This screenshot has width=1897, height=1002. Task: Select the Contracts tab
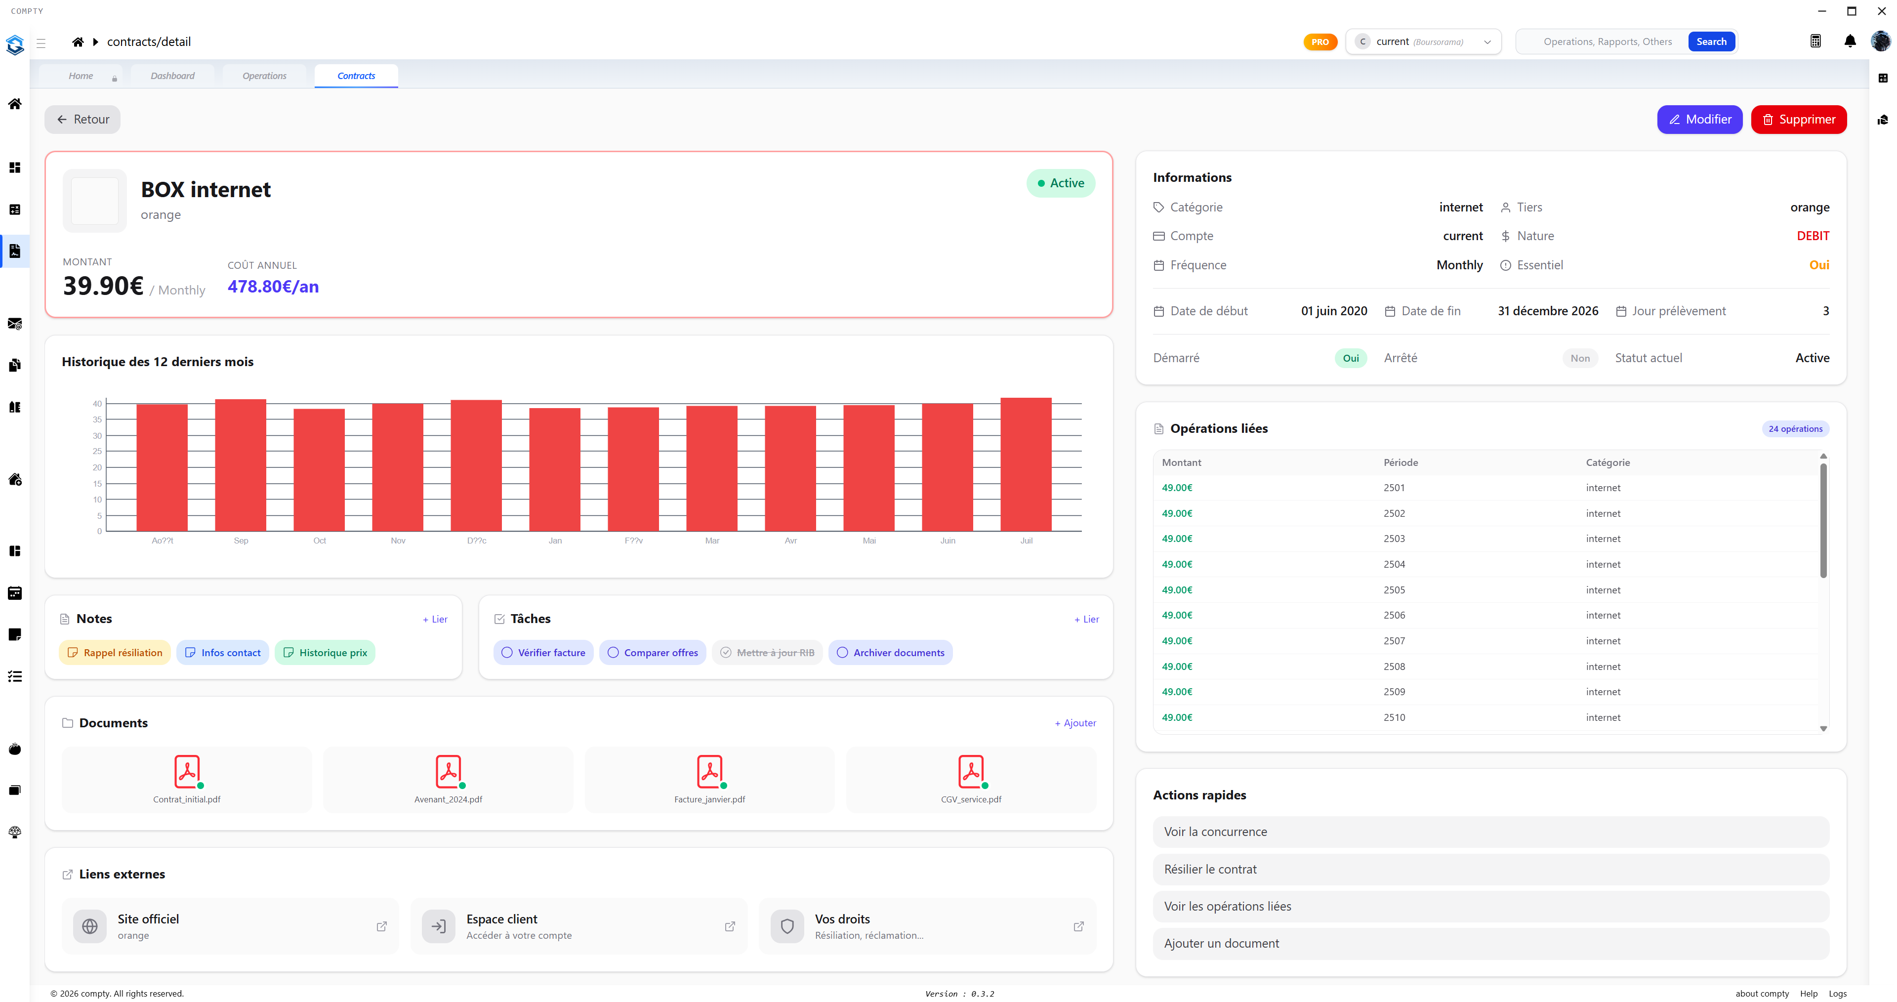(x=356, y=76)
